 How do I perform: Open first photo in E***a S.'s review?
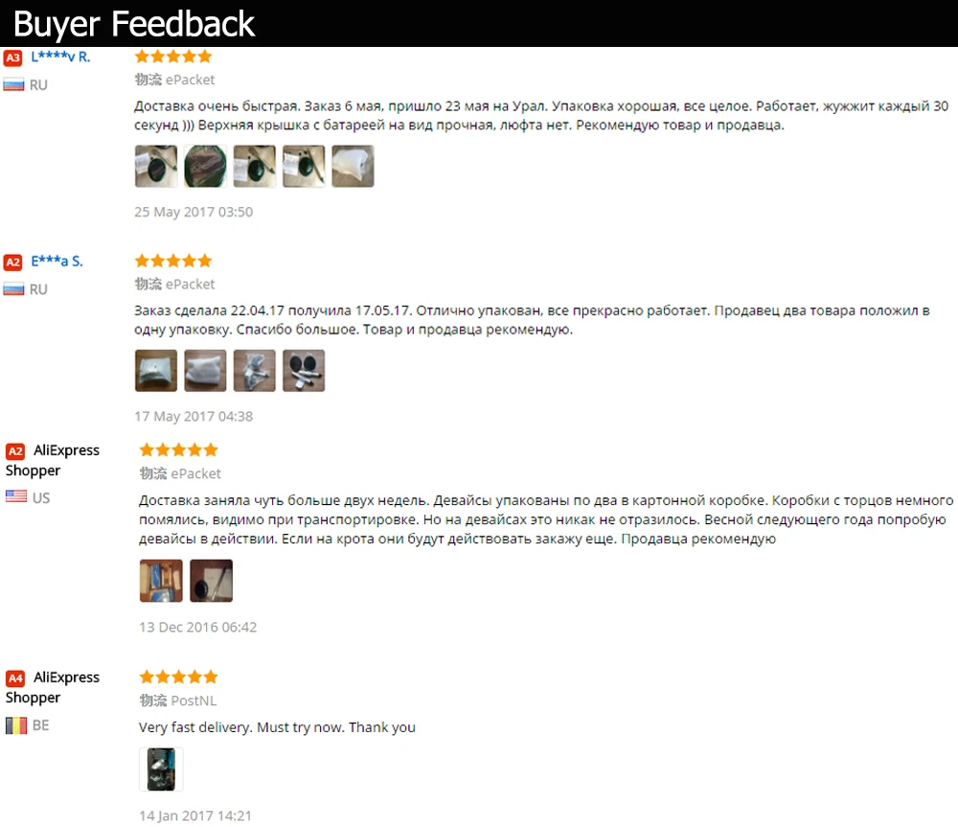click(x=156, y=371)
